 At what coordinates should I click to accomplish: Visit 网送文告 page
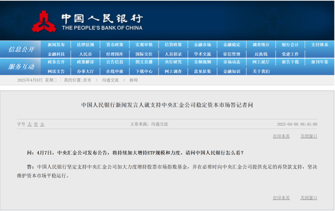tap(56, 71)
